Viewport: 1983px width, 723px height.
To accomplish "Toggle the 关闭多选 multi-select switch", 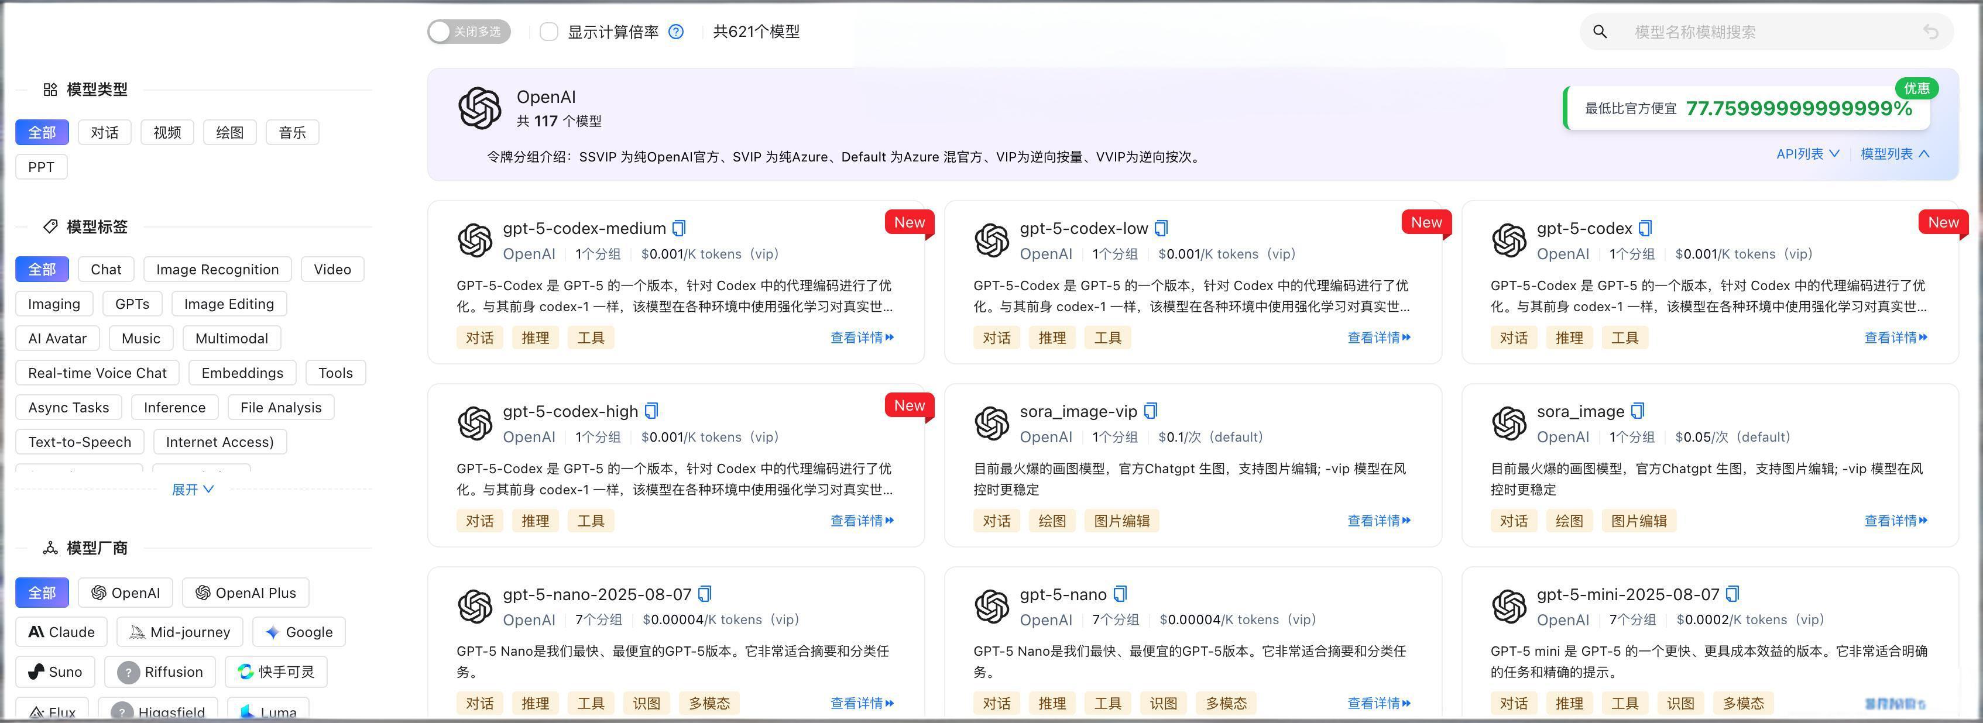I will click(469, 32).
